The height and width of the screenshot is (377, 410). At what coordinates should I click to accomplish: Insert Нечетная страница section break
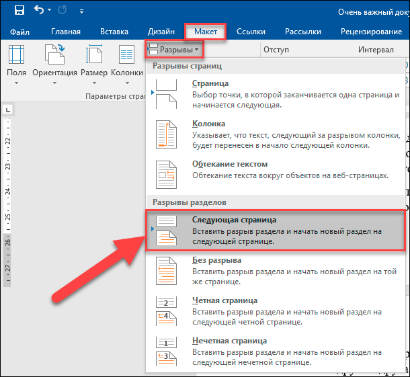[275, 351]
